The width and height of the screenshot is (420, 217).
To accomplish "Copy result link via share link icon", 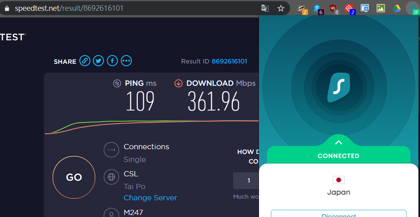I will click(x=84, y=61).
